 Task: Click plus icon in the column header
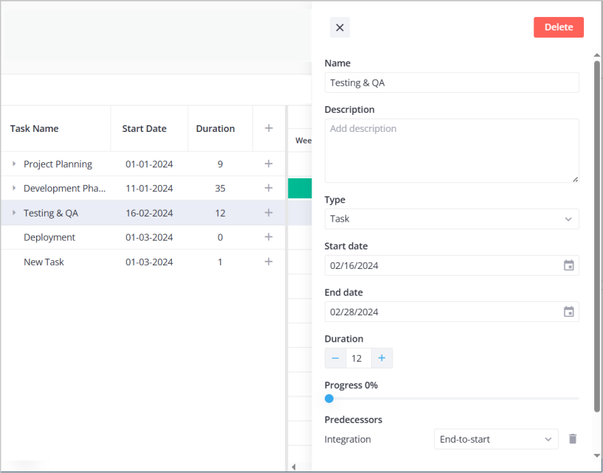pyautogui.click(x=269, y=128)
